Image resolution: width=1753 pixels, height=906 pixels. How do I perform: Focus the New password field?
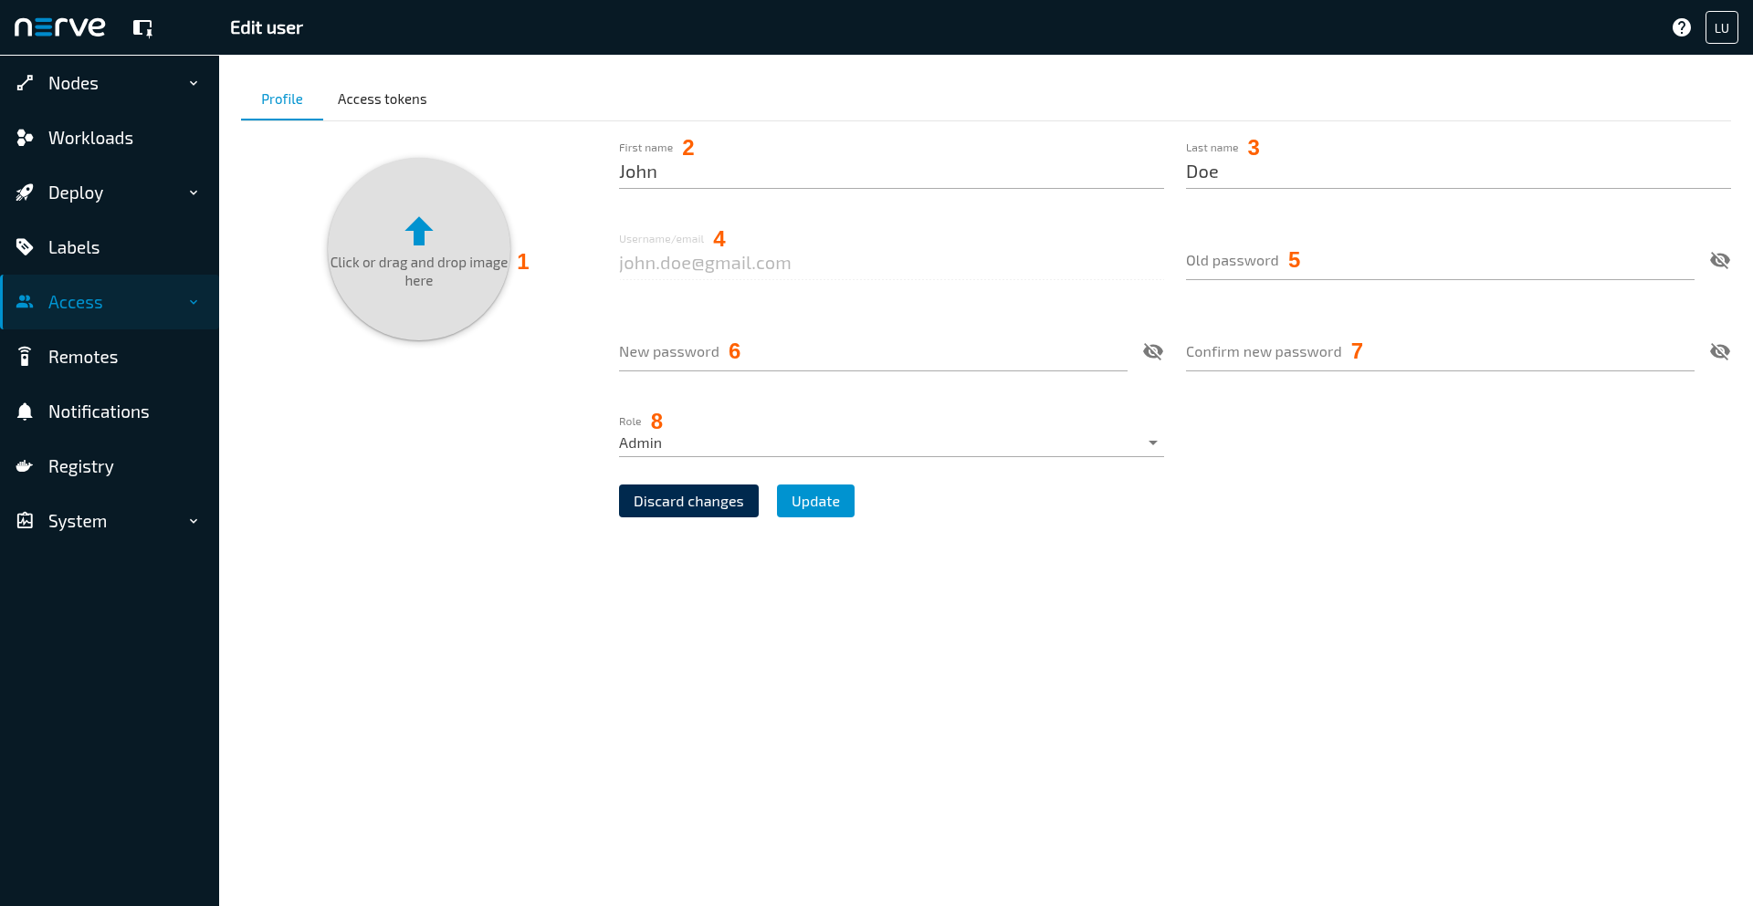(x=873, y=352)
